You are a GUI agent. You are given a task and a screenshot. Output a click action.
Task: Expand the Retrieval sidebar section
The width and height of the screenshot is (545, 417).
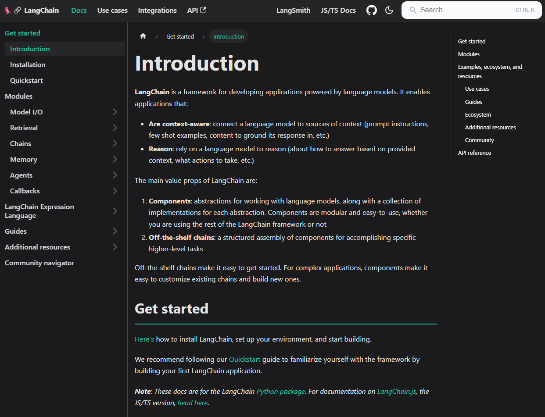[115, 128]
